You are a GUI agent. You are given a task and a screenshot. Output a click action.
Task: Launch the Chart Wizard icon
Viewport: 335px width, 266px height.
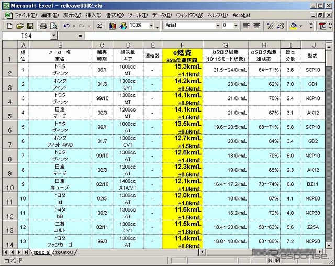[x=113, y=26]
